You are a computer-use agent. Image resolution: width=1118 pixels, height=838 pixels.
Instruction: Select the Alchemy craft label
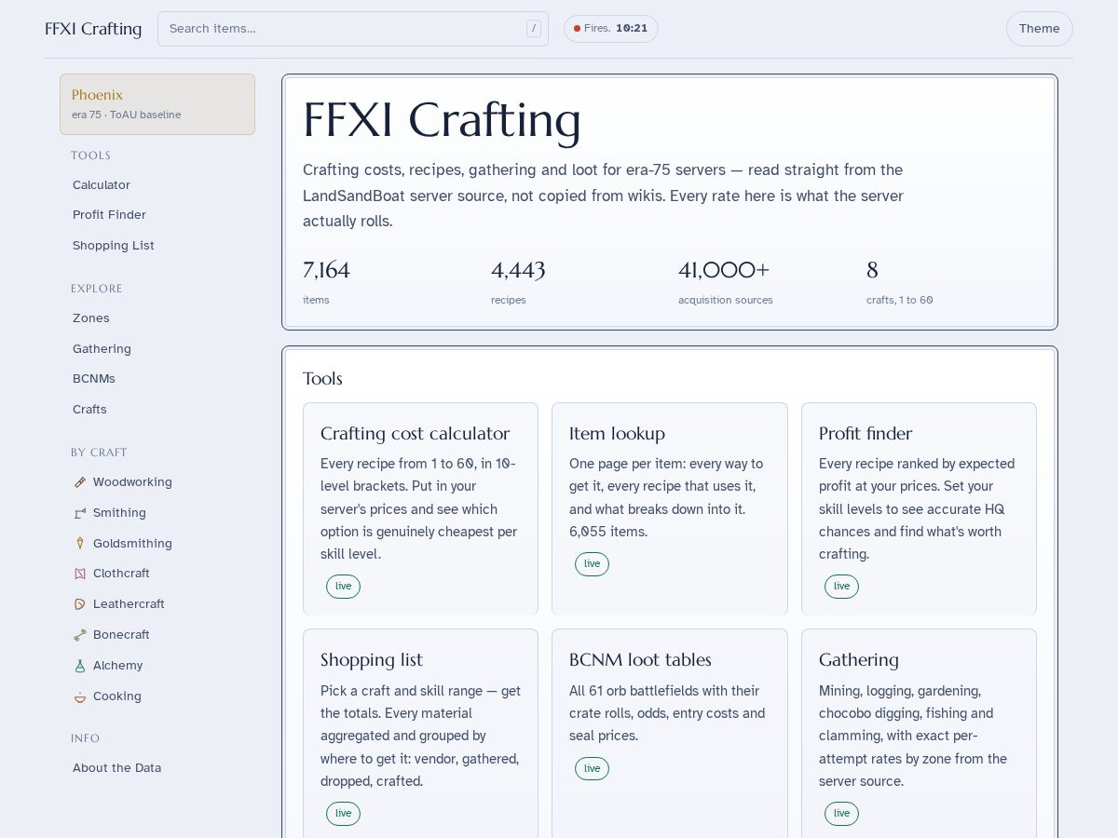click(117, 666)
